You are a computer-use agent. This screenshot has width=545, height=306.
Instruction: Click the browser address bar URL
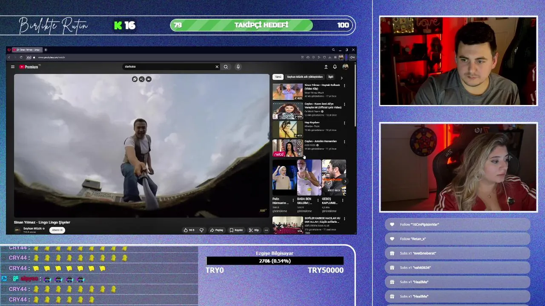click(52, 57)
